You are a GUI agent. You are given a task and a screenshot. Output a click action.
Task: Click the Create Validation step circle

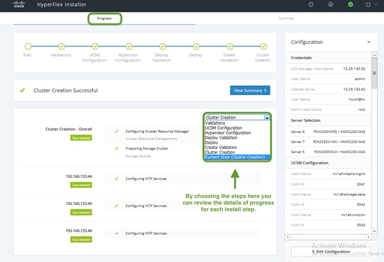click(x=229, y=46)
